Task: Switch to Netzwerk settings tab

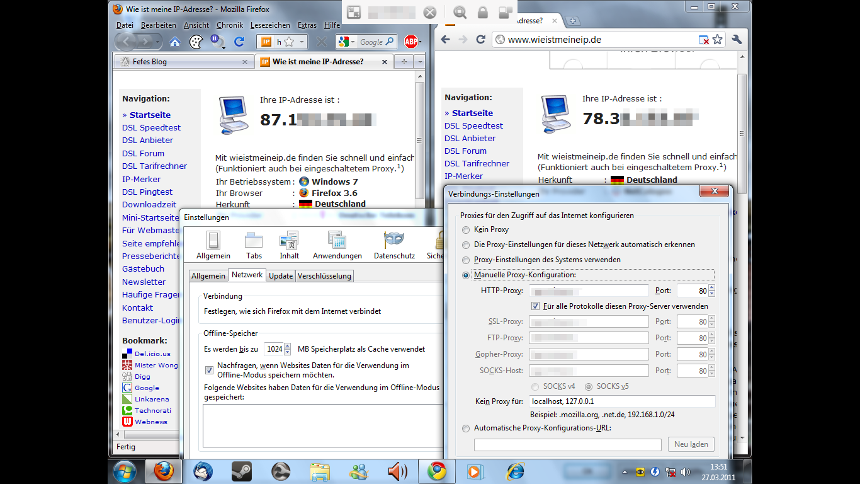Action: click(247, 275)
